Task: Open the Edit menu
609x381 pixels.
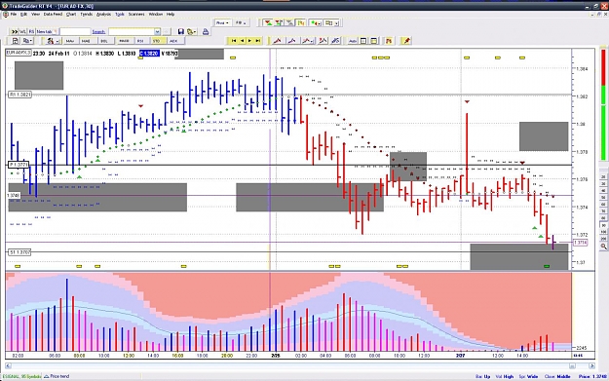Action: (23, 14)
